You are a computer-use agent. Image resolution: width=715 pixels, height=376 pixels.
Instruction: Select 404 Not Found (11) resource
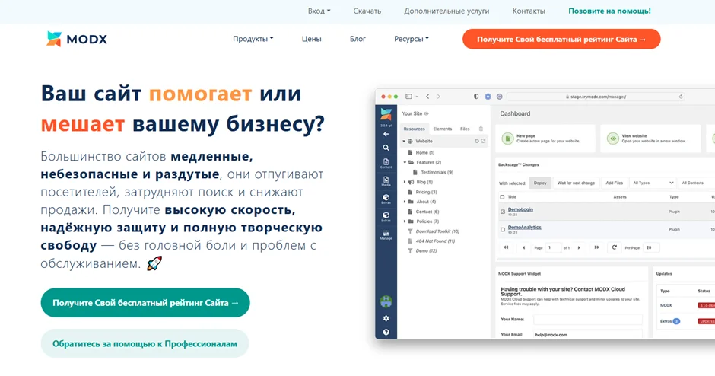pos(435,241)
